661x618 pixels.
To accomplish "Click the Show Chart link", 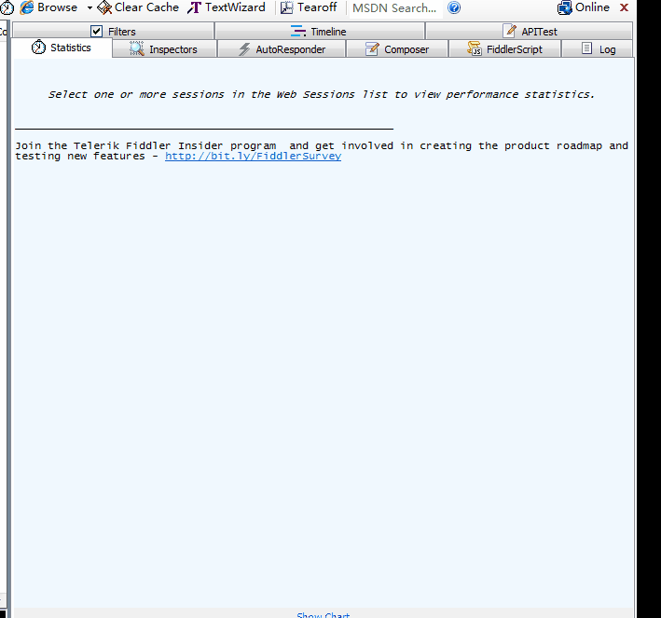I will 323,615.
